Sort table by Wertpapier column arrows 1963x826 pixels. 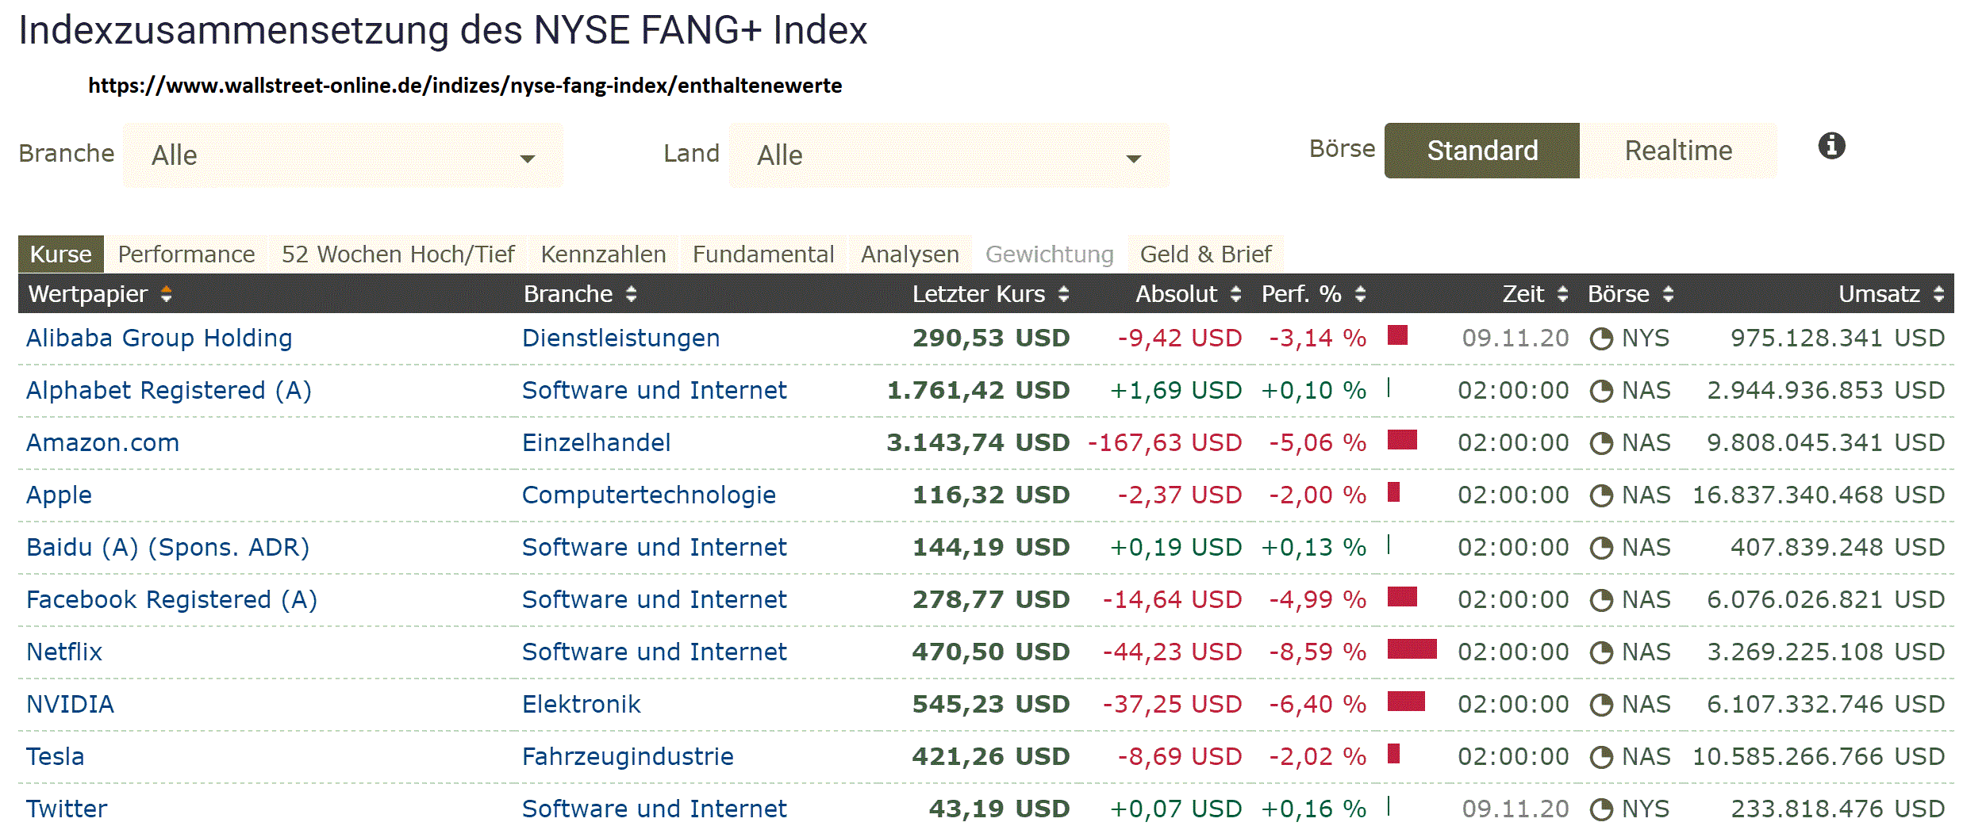pyautogui.click(x=166, y=295)
